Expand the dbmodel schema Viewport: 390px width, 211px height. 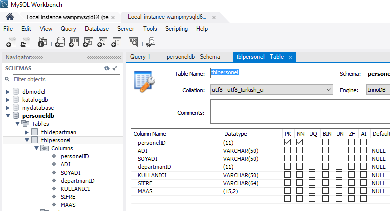click(x=8, y=92)
